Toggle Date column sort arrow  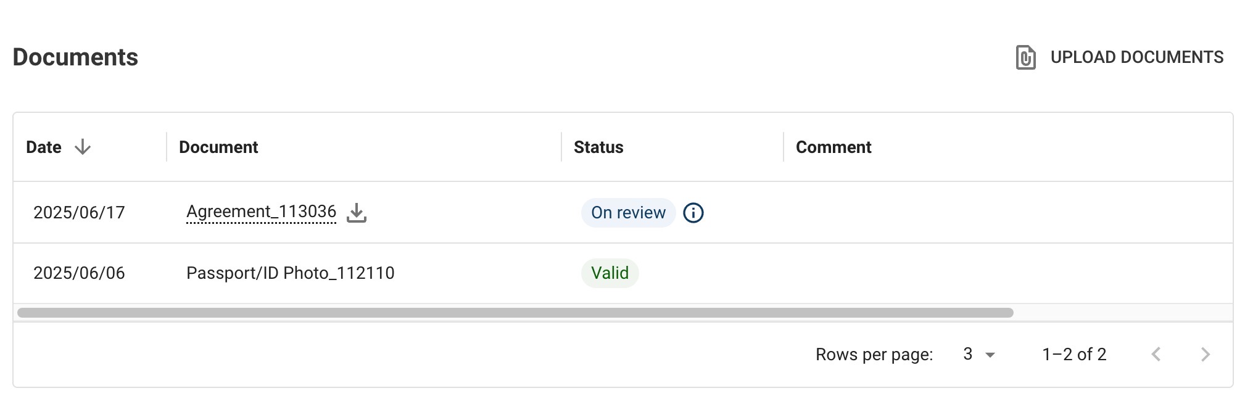click(83, 147)
